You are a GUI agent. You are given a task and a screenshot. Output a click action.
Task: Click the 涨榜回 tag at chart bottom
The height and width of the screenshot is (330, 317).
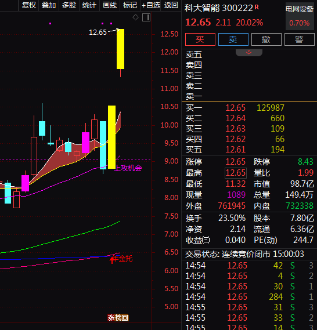118,318
